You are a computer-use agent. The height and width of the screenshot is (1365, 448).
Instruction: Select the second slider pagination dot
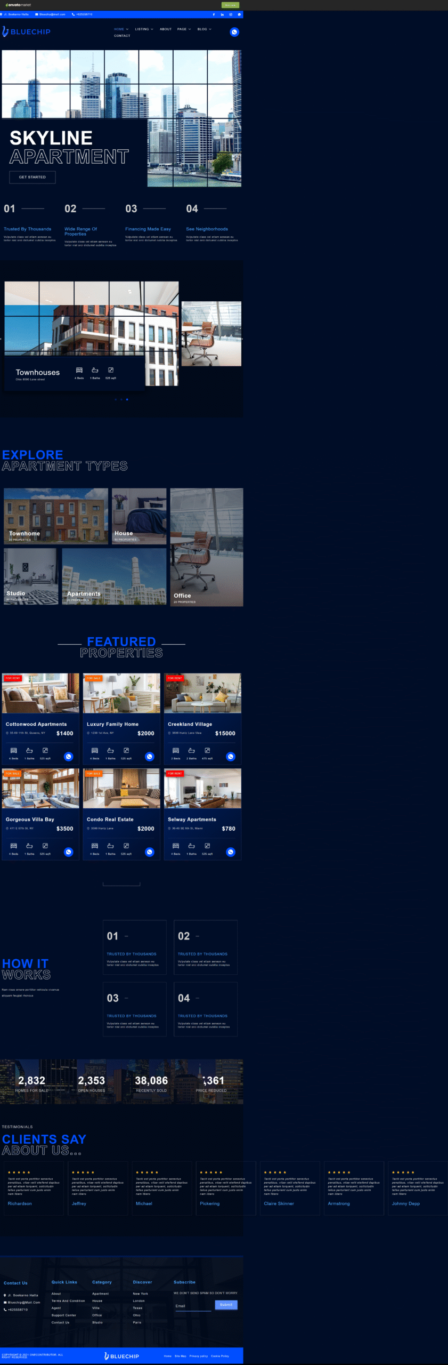click(x=121, y=399)
